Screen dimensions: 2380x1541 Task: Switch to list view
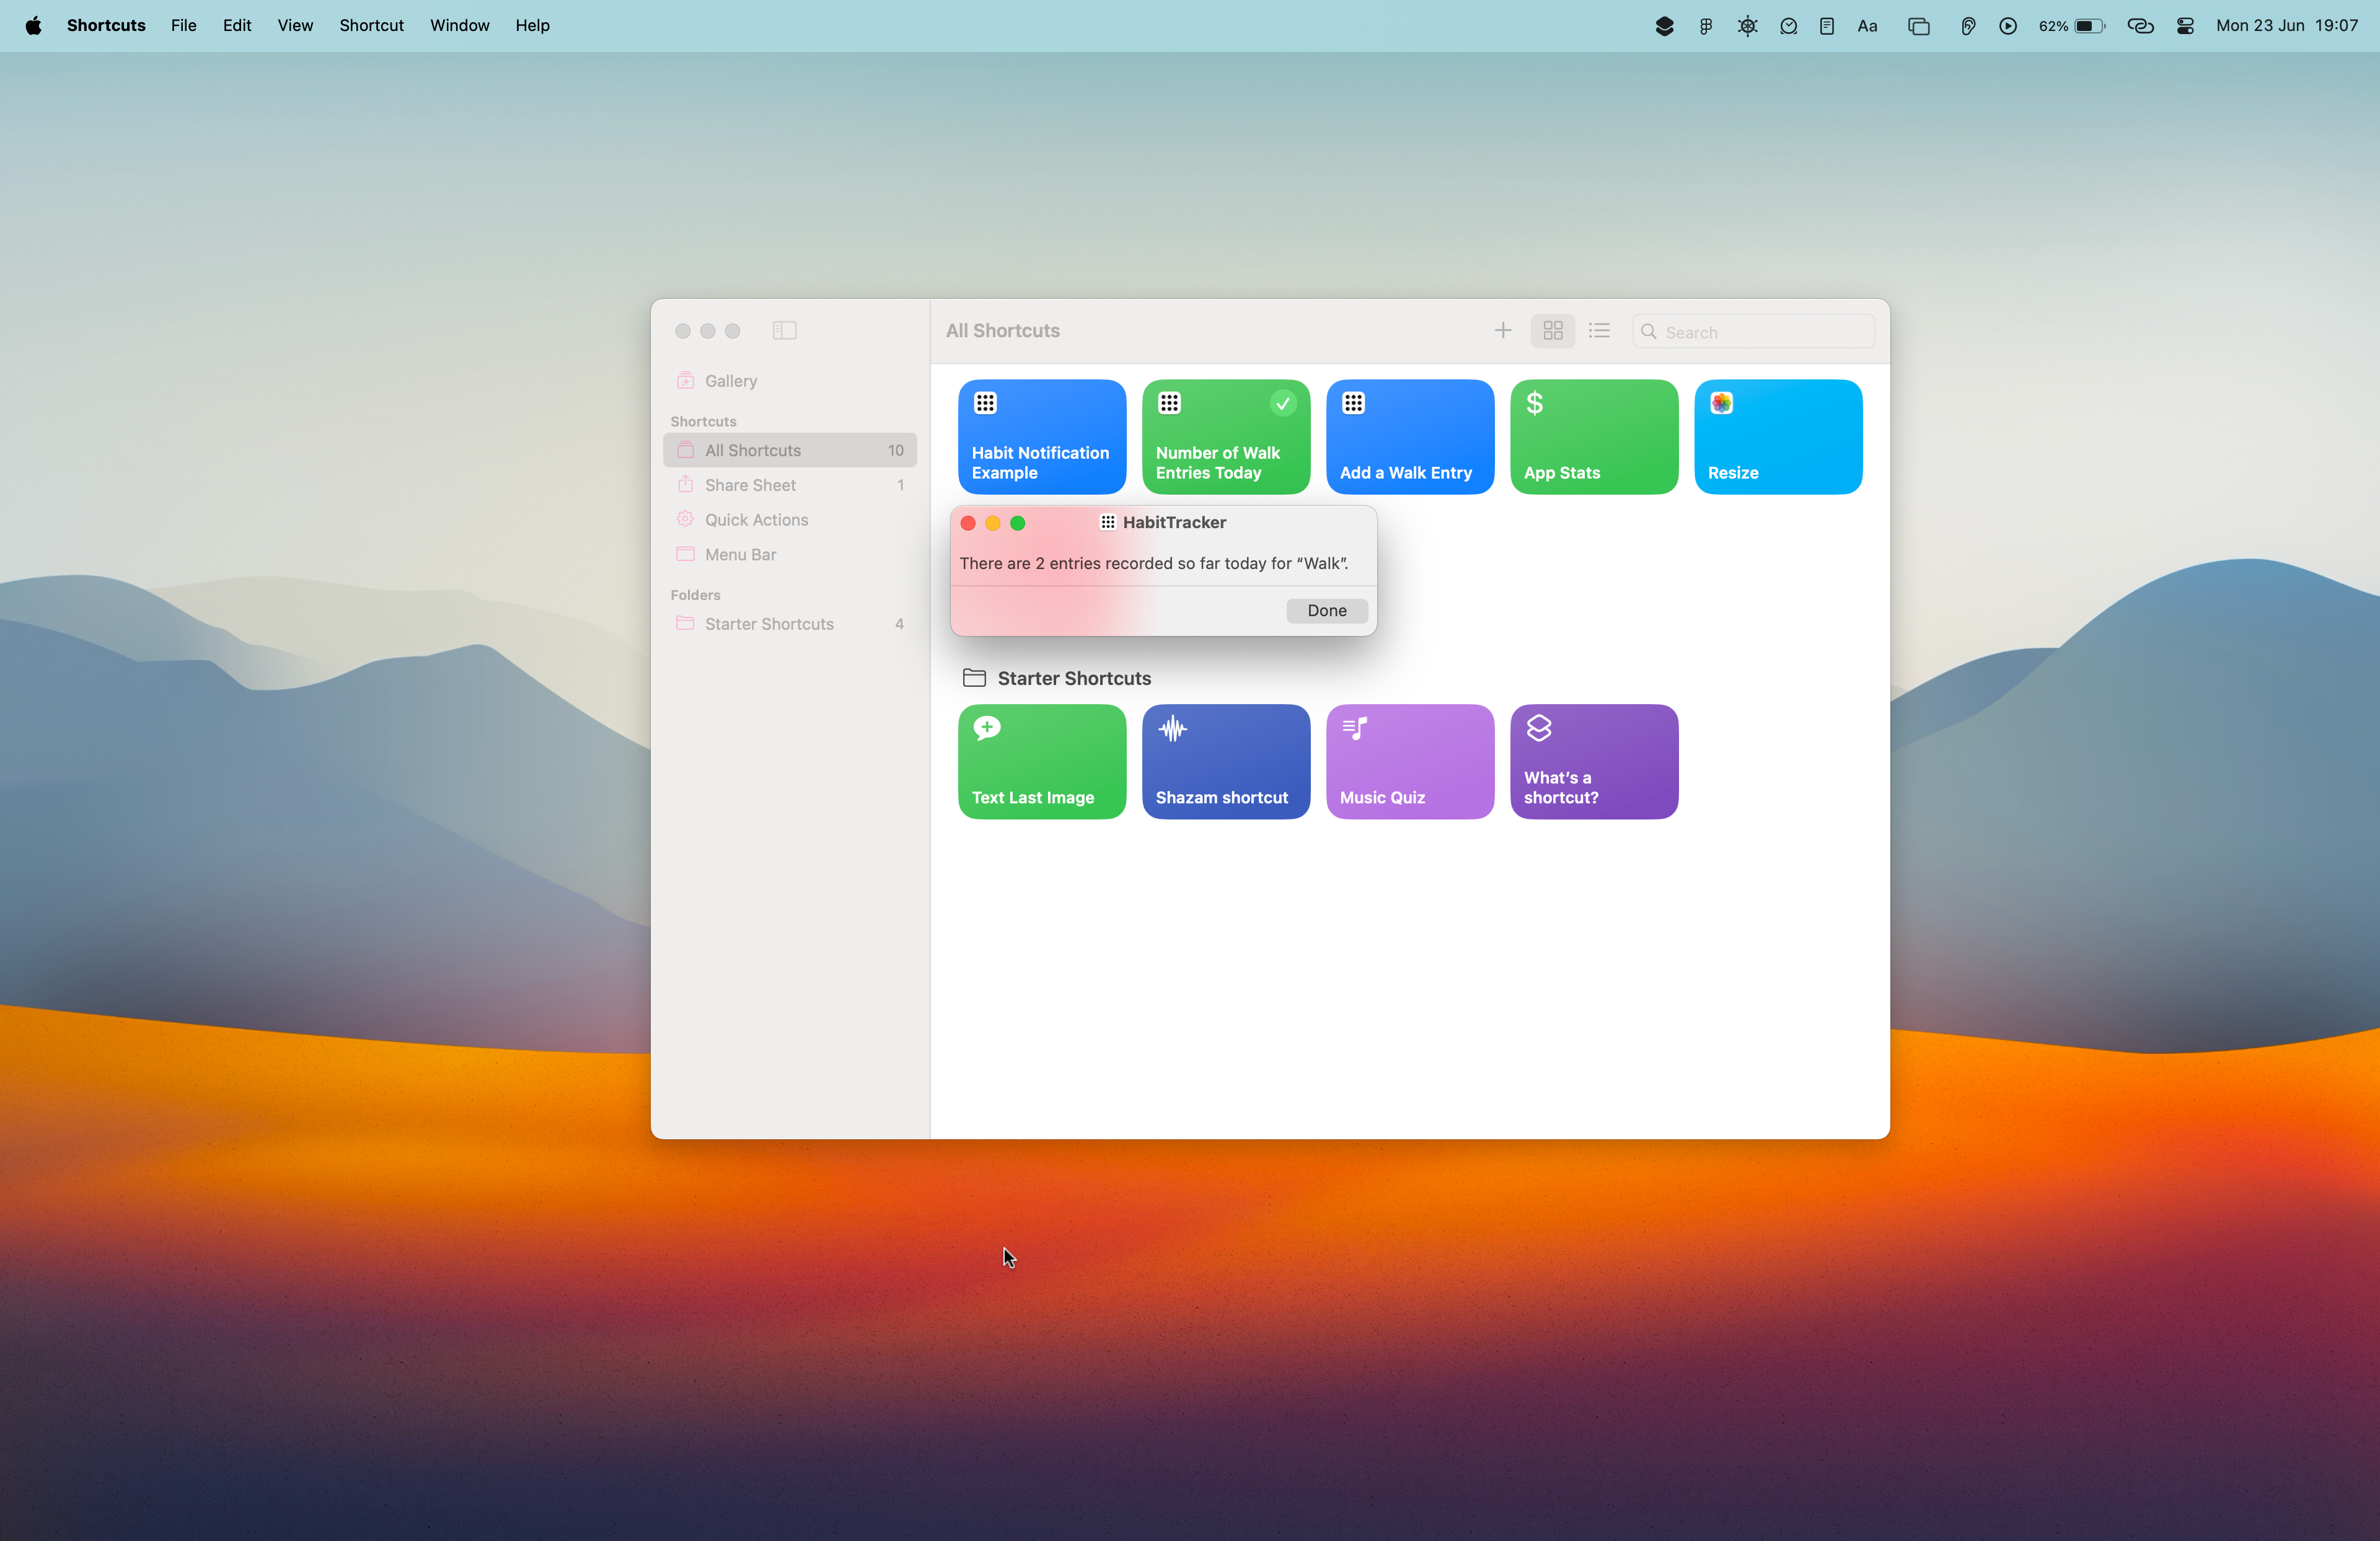point(1599,331)
